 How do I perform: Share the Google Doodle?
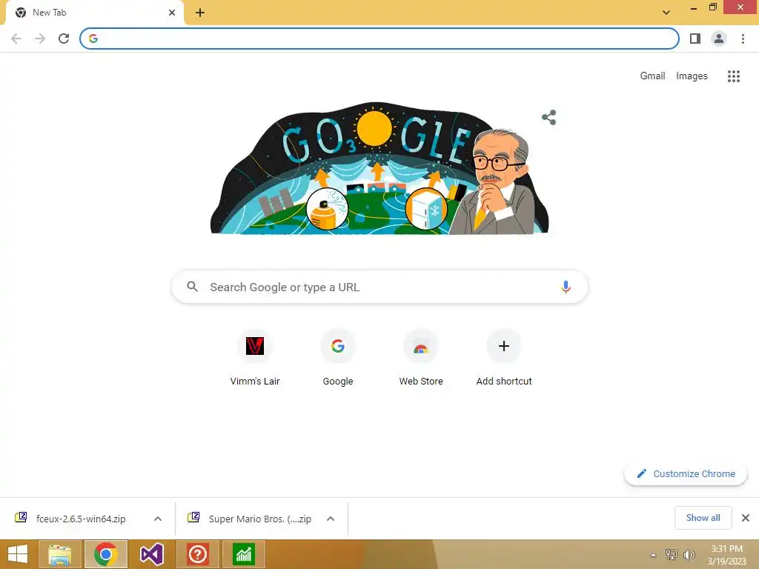(549, 118)
